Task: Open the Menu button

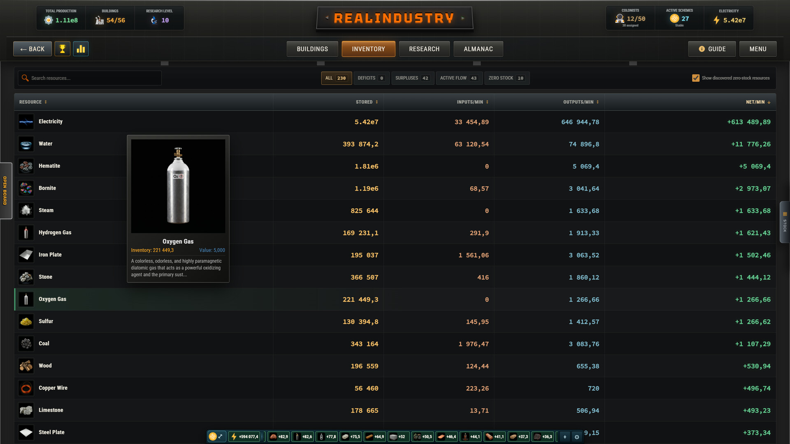Action: (758, 49)
